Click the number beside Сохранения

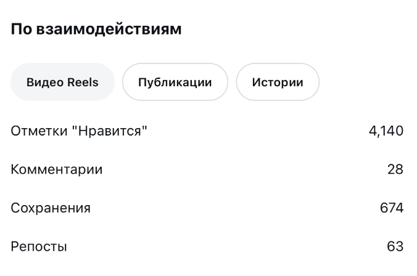tap(392, 208)
